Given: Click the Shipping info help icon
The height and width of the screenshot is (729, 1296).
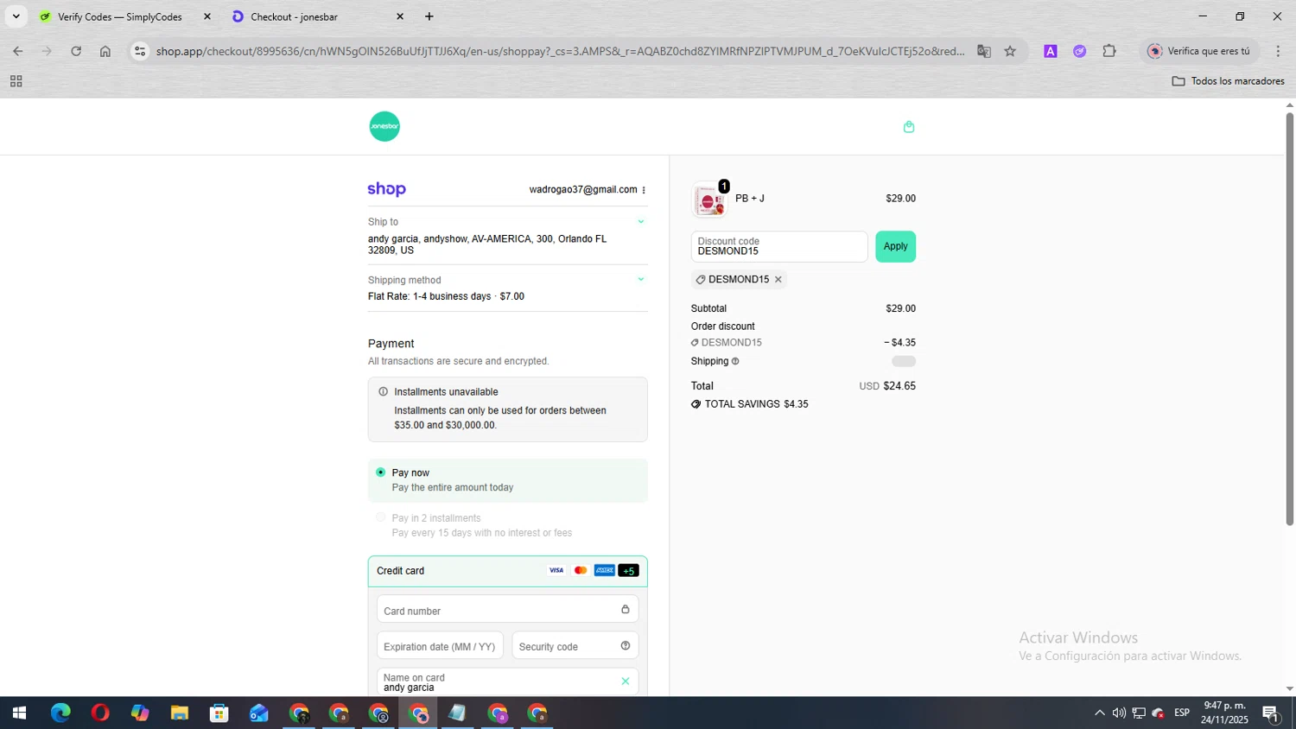Looking at the screenshot, I should tap(735, 361).
